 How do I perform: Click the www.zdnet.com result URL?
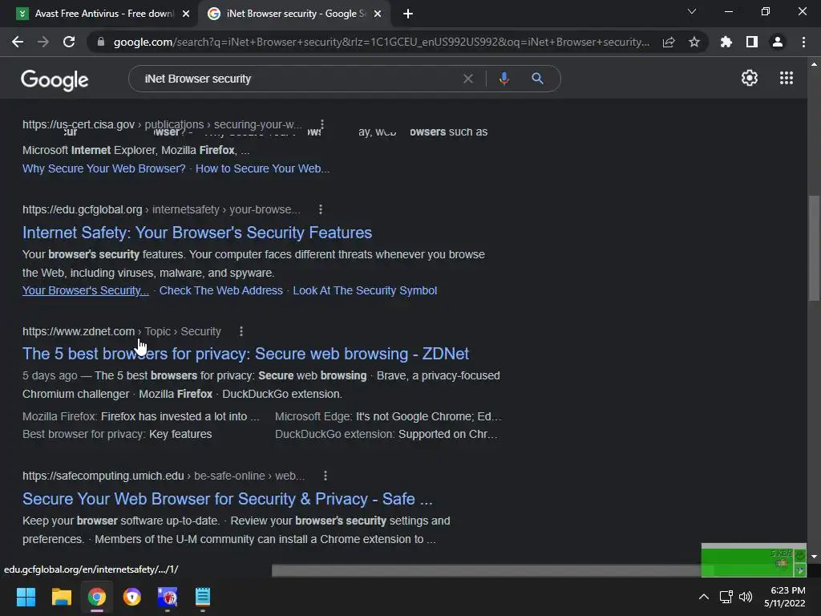pos(122,331)
